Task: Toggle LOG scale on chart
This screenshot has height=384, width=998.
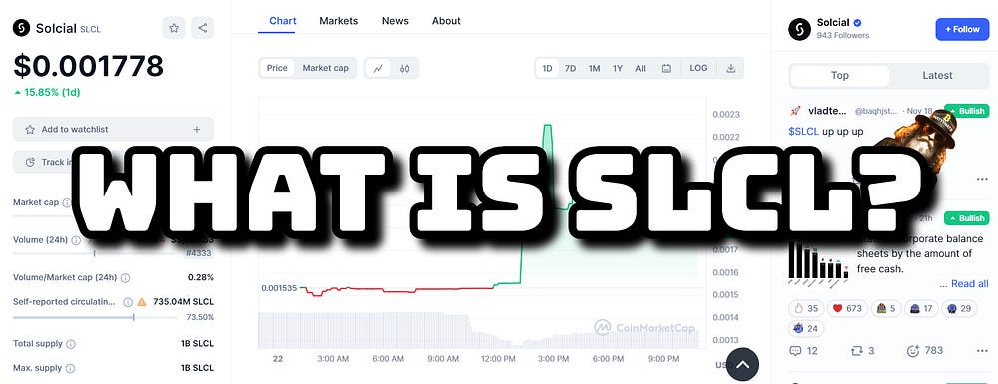Action: [699, 68]
